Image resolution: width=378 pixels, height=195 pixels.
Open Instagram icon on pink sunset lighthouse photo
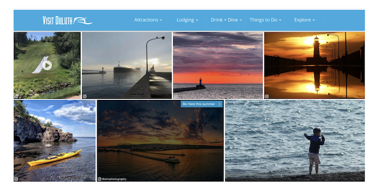click(175, 96)
